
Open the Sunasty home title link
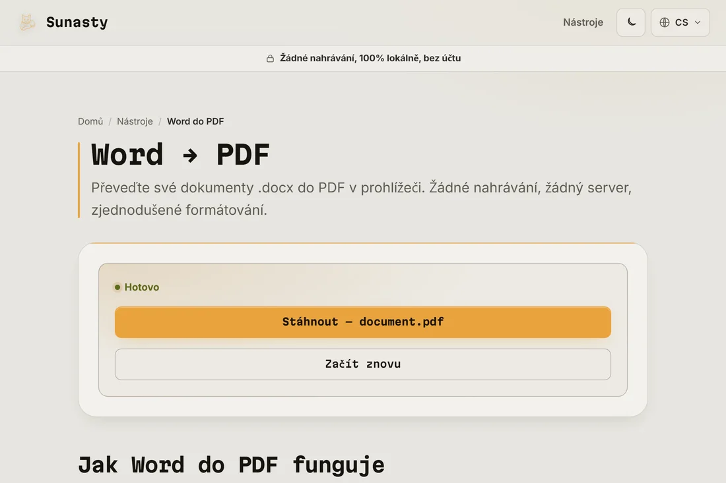(77, 22)
